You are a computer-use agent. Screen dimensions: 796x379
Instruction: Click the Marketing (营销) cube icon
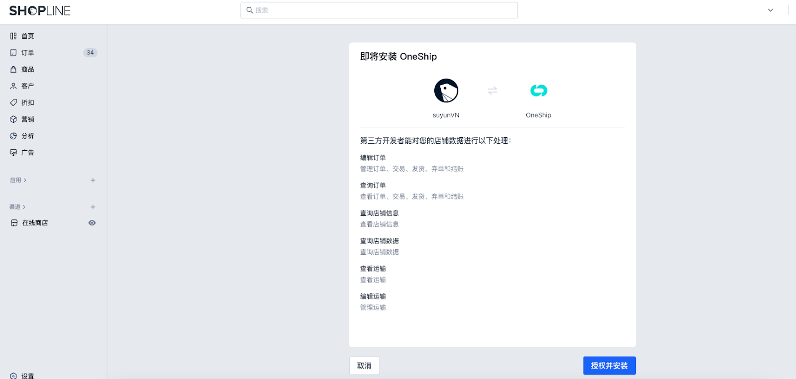click(13, 119)
